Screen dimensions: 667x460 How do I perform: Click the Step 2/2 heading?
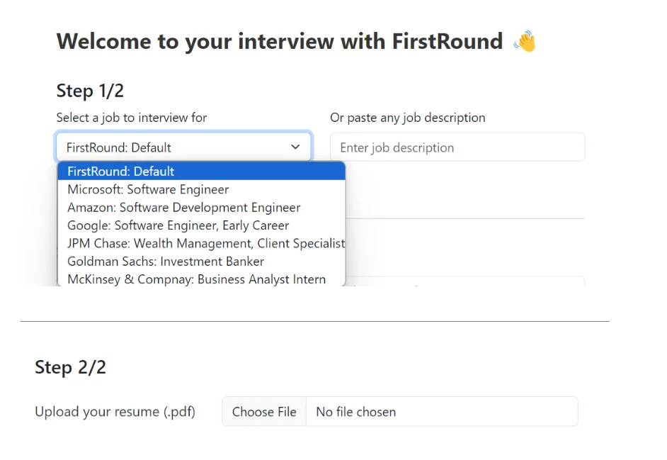click(70, 367)
